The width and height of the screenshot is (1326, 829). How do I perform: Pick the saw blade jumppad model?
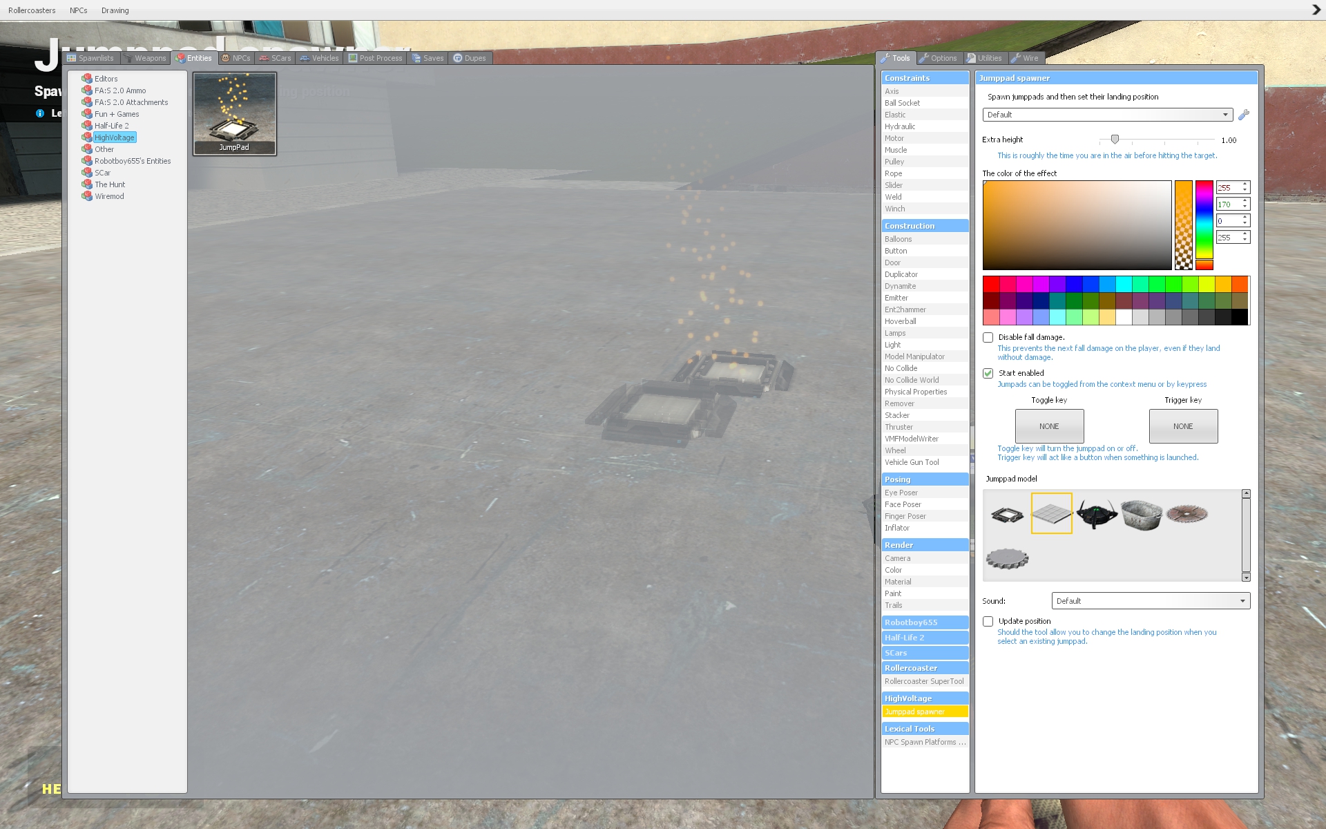[x=1186, y=513]
